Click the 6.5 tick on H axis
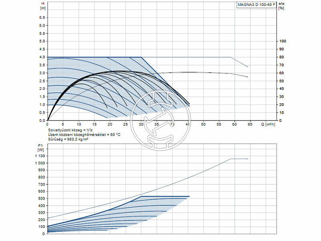 point(43,18)
